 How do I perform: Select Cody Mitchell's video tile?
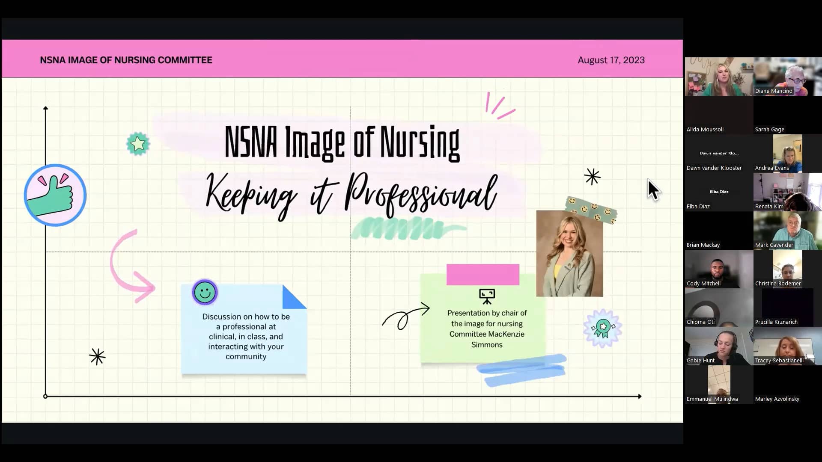coord(719,269)
